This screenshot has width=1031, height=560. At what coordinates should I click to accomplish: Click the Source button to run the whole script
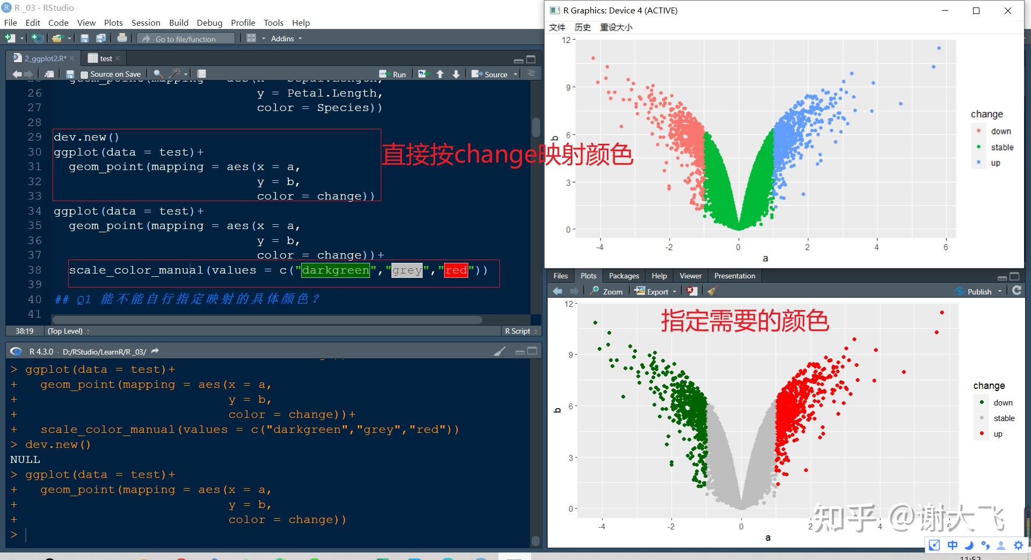492,73
